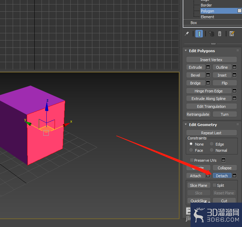This screenshot has height=227, width=242.
Task: Click Repeat Last button
Action: [x=211, y=133]
